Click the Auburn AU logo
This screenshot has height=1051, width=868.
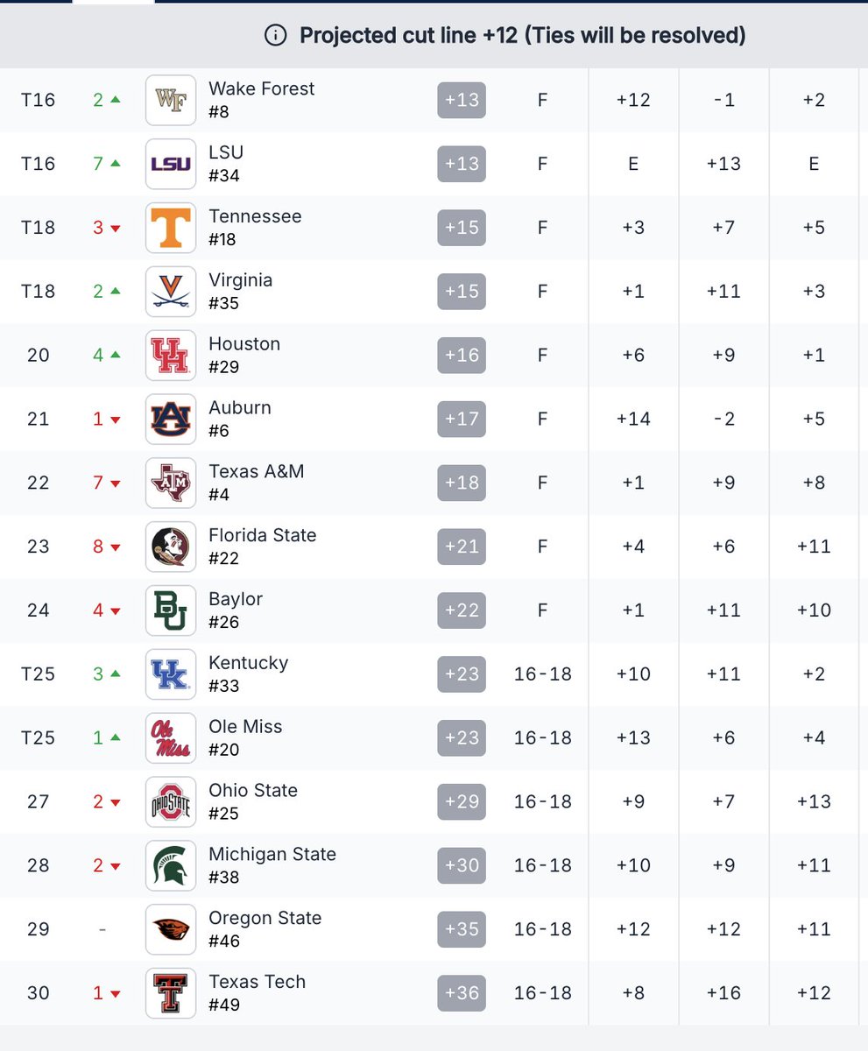point(171,420)
